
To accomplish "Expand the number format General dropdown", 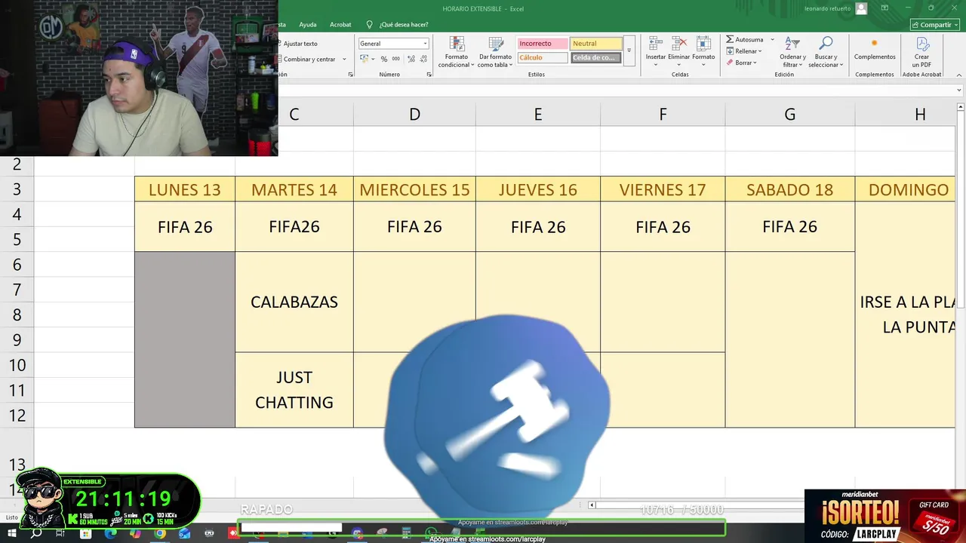I will (425, 44).
